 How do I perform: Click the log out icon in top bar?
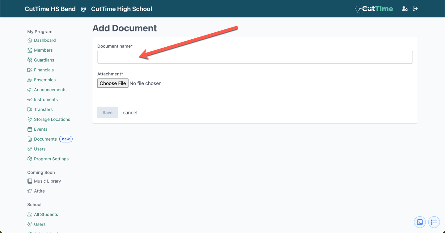[415, 9]
